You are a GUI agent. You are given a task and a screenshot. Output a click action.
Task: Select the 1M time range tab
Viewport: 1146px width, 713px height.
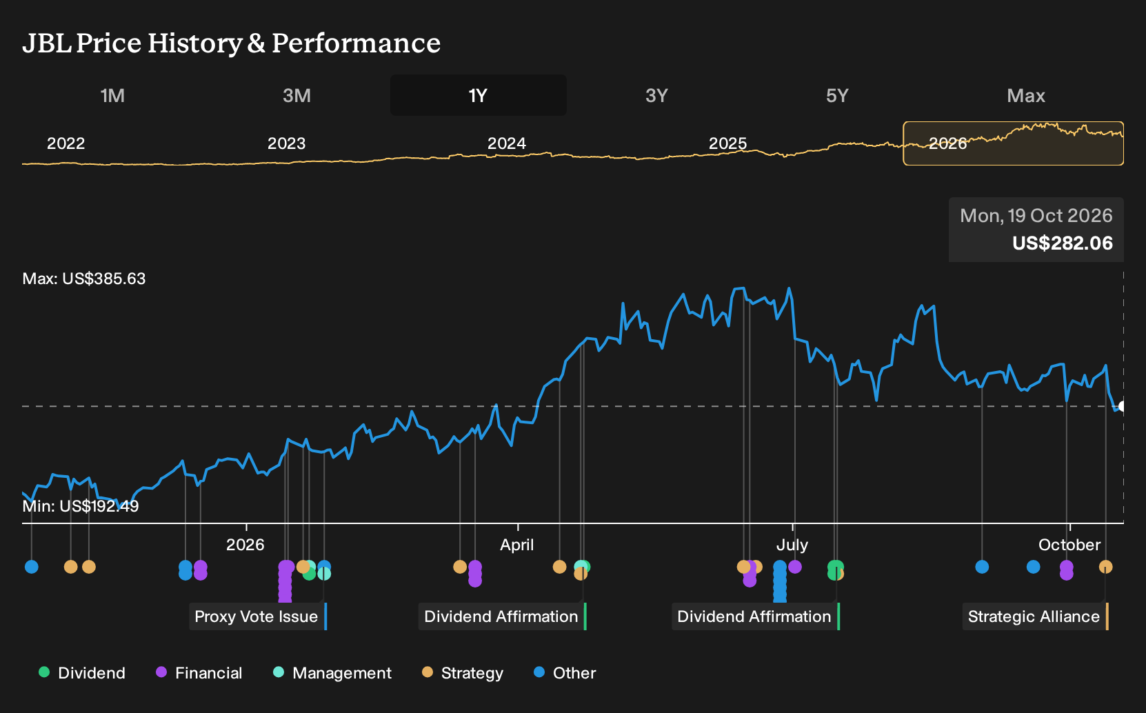click(112, 96)
